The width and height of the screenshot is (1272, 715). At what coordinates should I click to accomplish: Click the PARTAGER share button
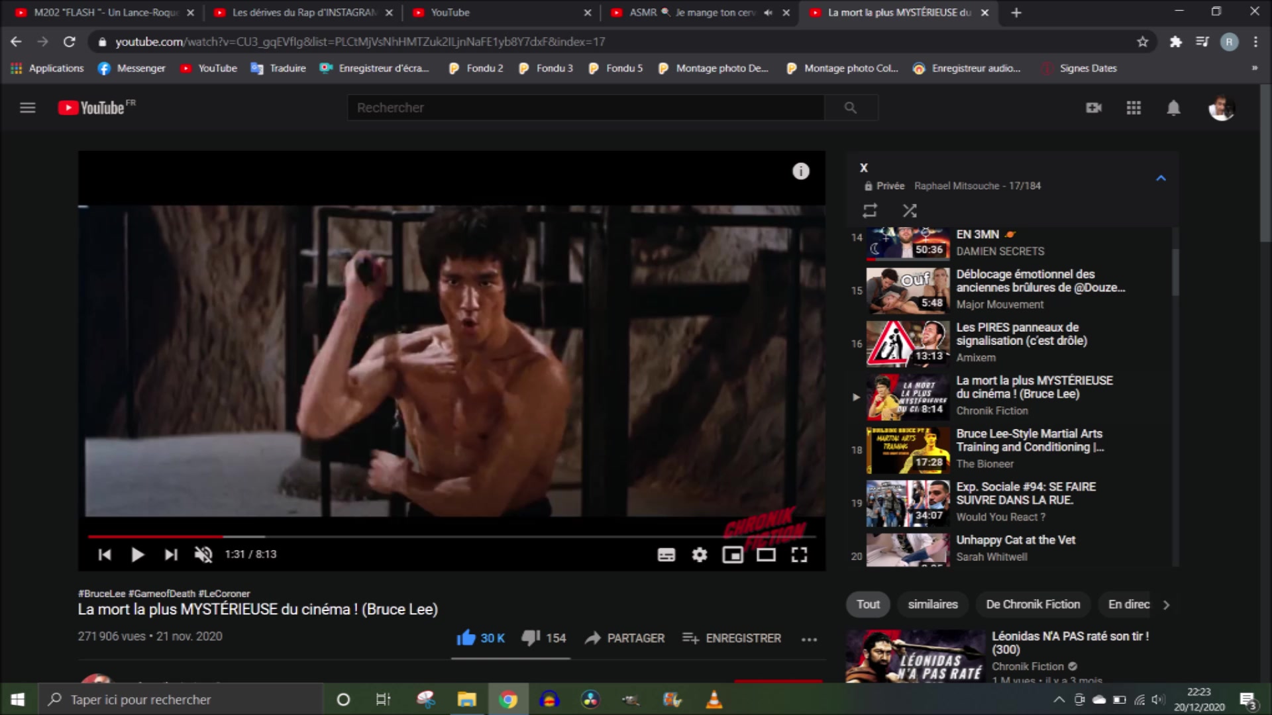click(x=625, y=638)
